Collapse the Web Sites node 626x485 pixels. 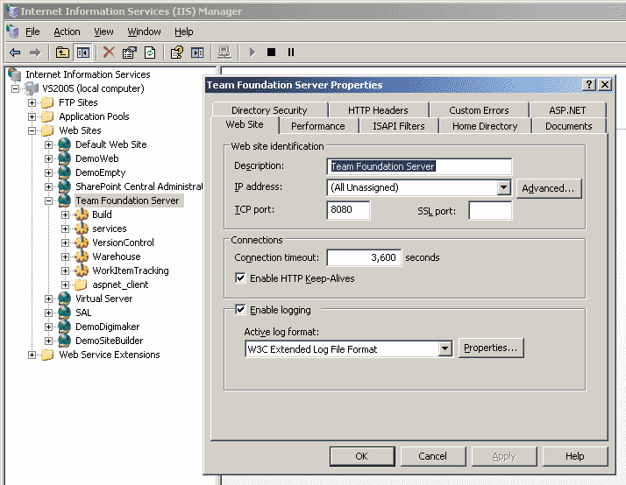click(32, 130)
